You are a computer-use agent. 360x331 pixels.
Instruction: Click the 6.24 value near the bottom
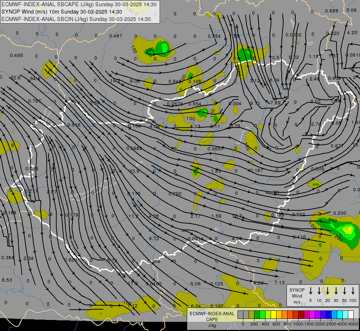(196, 306)
